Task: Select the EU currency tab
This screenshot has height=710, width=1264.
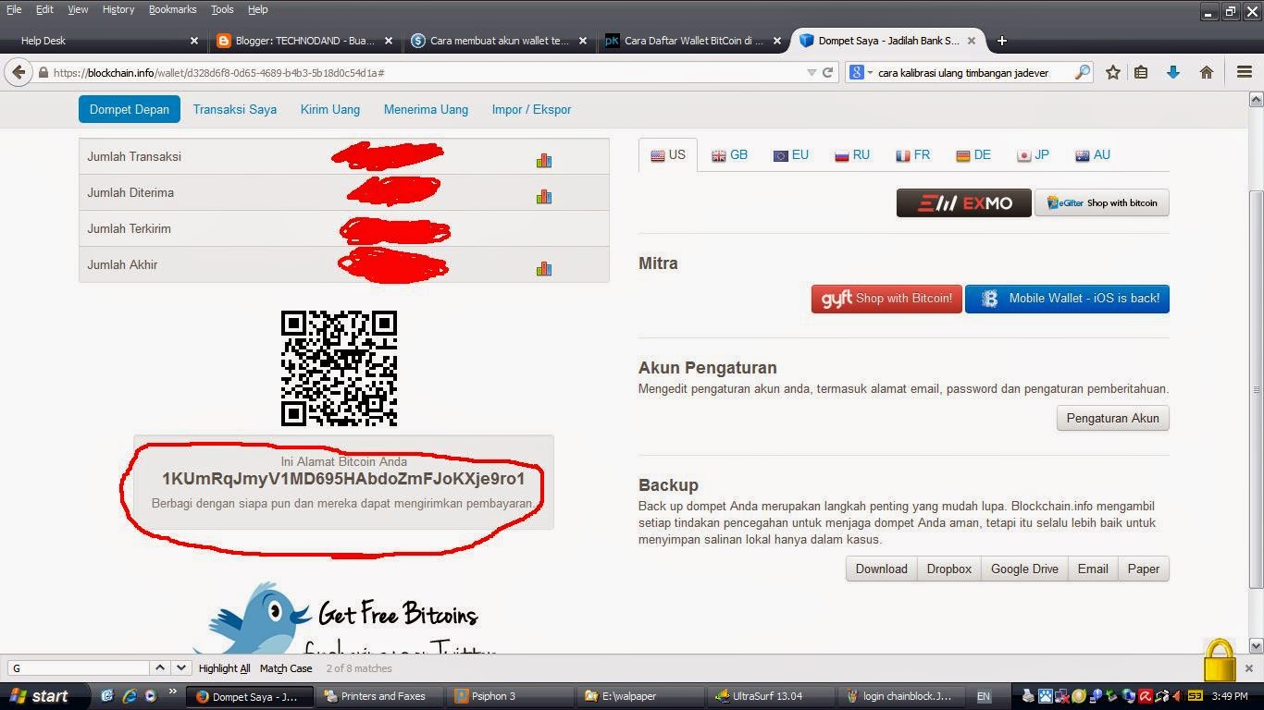Action: (x=791, y=155)
